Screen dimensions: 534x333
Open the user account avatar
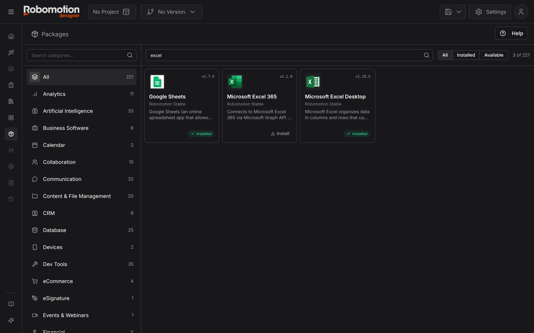(521, 12)
